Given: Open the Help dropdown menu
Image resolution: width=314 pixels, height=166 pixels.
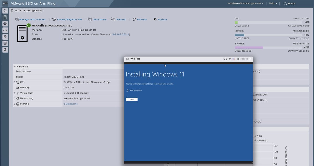Looking at the screenshot, I should pyautogui.click(x=273, y=3).
